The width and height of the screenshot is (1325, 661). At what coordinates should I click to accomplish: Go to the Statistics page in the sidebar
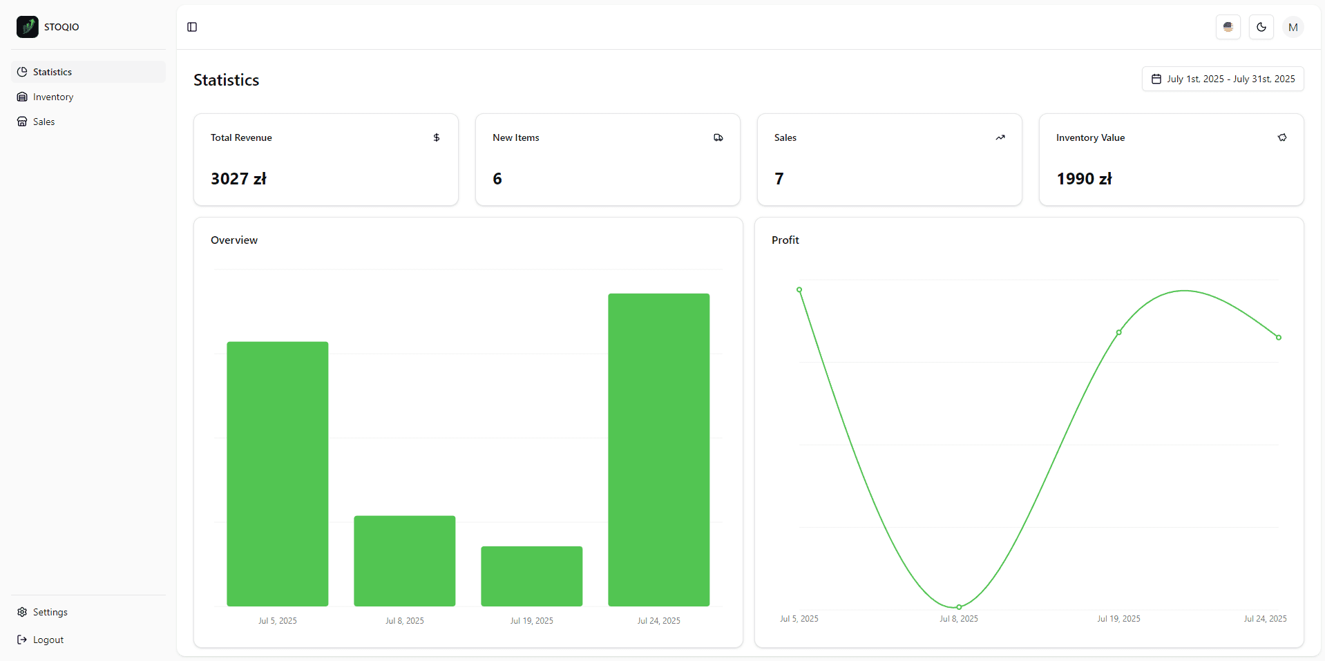tap(53, 72)
